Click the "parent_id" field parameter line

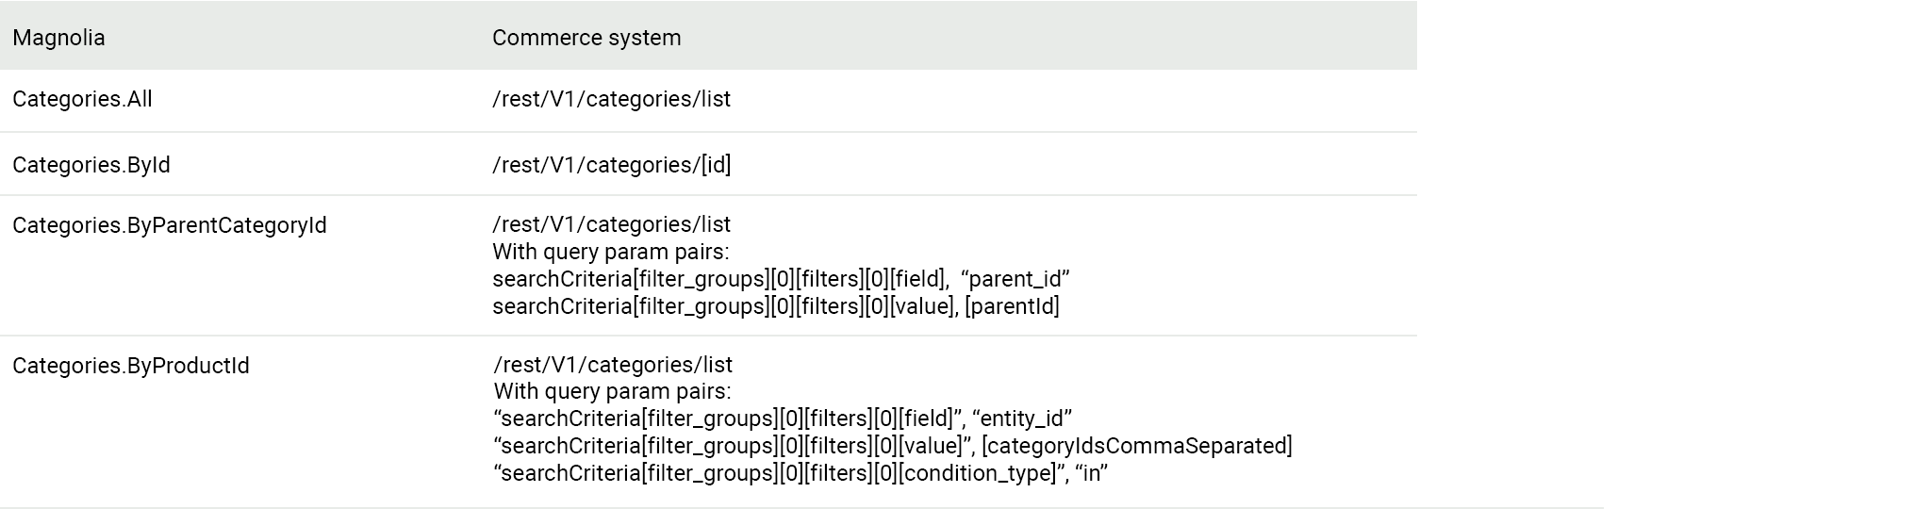[780, 279]
